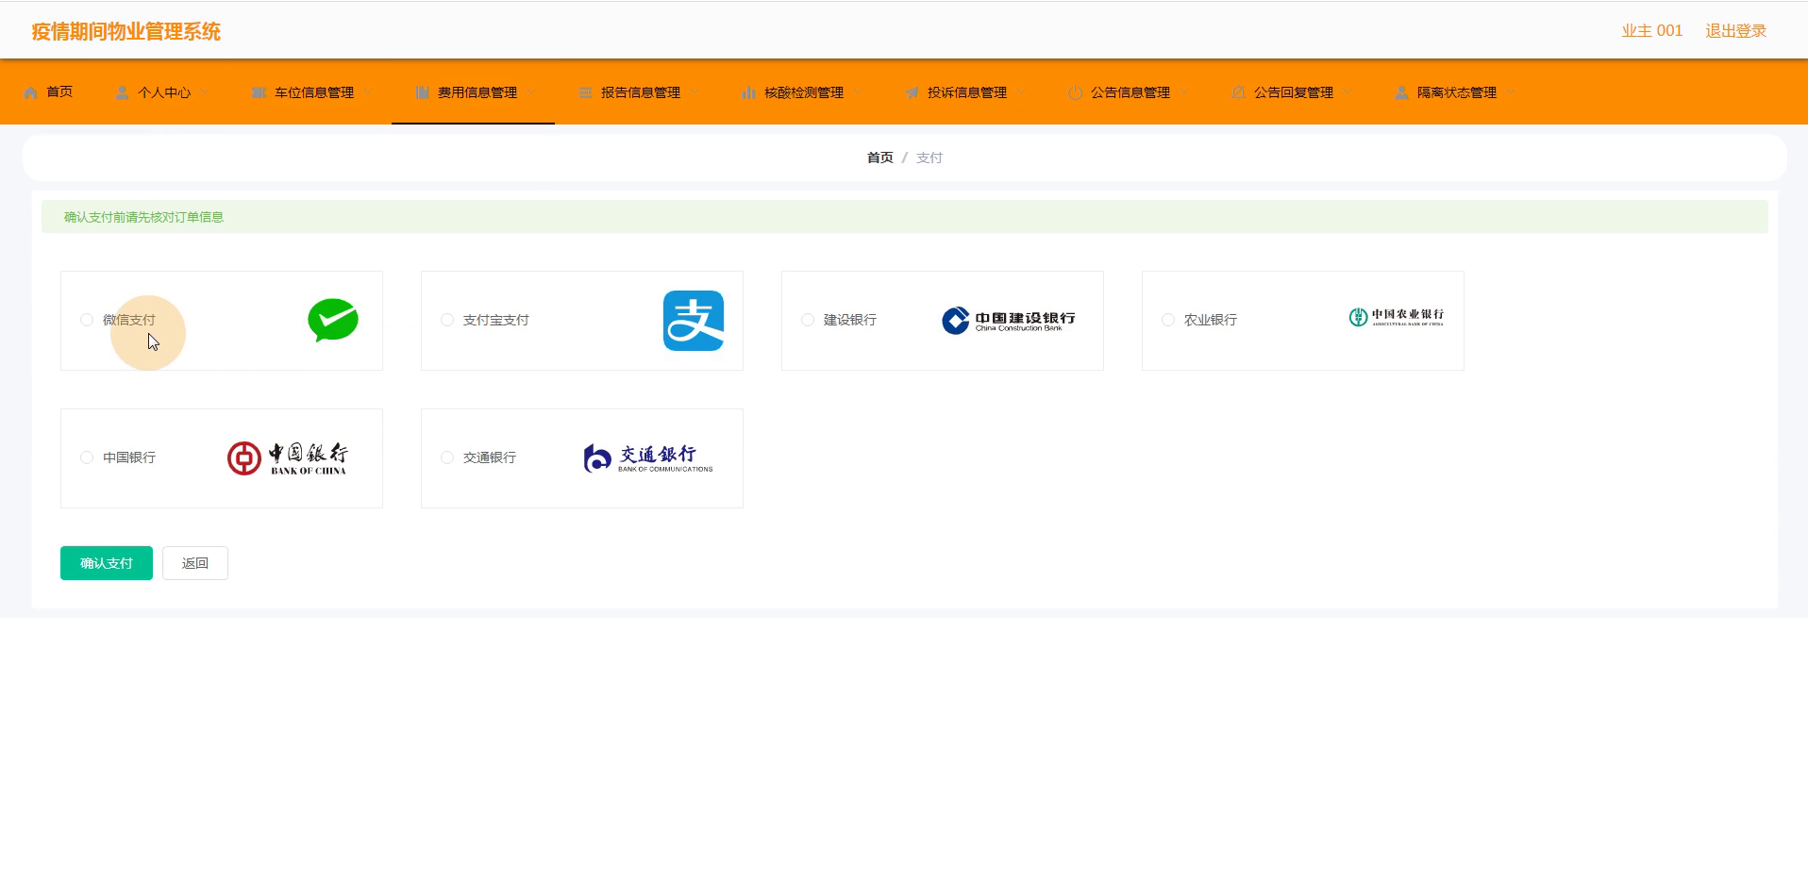The image size is (1808, 881).
Task: Click the 微信支付 label text
Action: click(129, 320)
